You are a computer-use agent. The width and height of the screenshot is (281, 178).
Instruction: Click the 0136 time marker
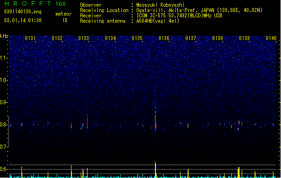pos(164,38)
